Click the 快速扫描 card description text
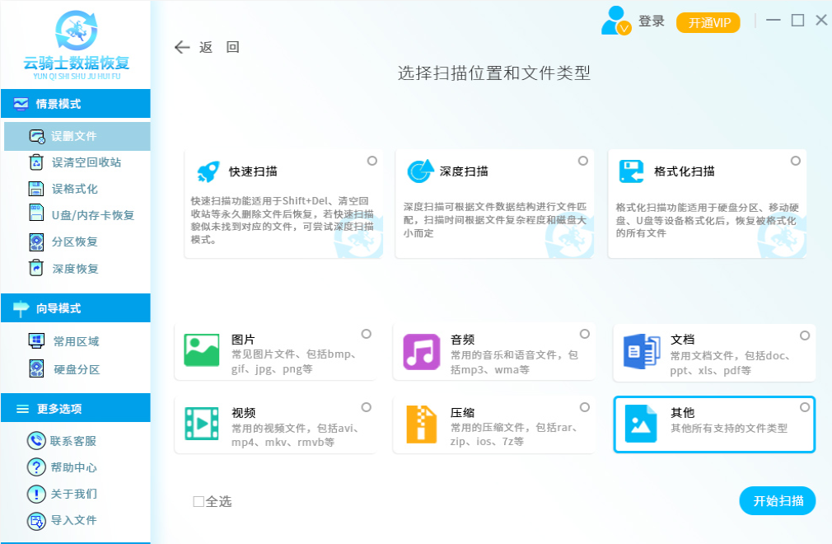Viewport: 832px width, 544px height. (283, 220)
